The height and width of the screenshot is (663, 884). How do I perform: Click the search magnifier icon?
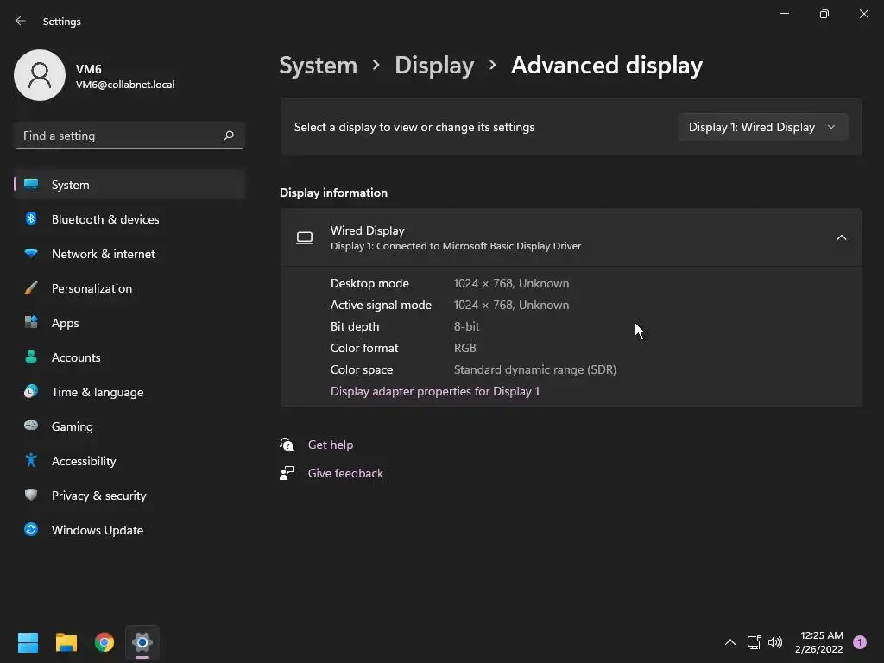coord(228,136)
